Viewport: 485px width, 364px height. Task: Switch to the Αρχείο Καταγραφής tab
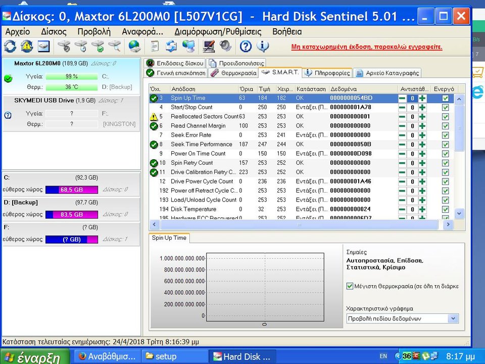(x=387, y=73)
